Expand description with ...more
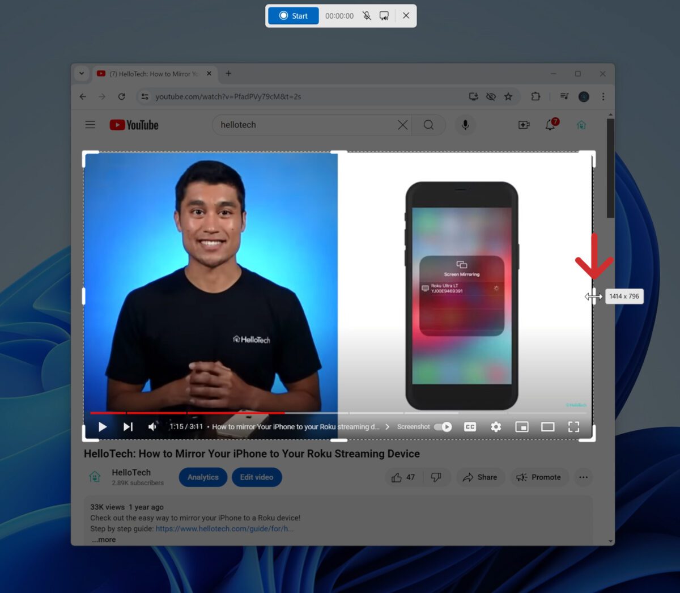Image resolution: width=680 pixels, height=593 pixels. coord(104,540)
